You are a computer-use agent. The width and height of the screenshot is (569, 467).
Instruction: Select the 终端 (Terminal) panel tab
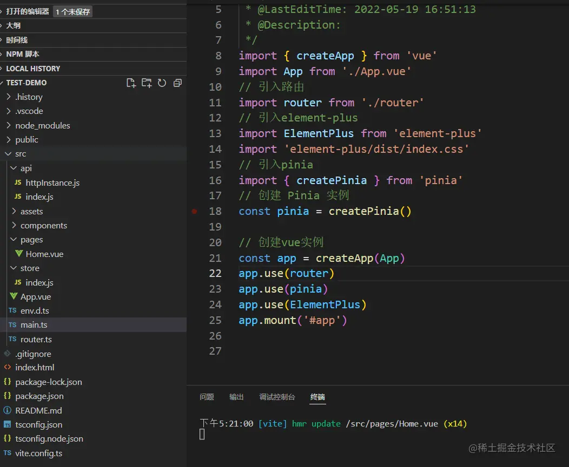[x=317, y=397]
